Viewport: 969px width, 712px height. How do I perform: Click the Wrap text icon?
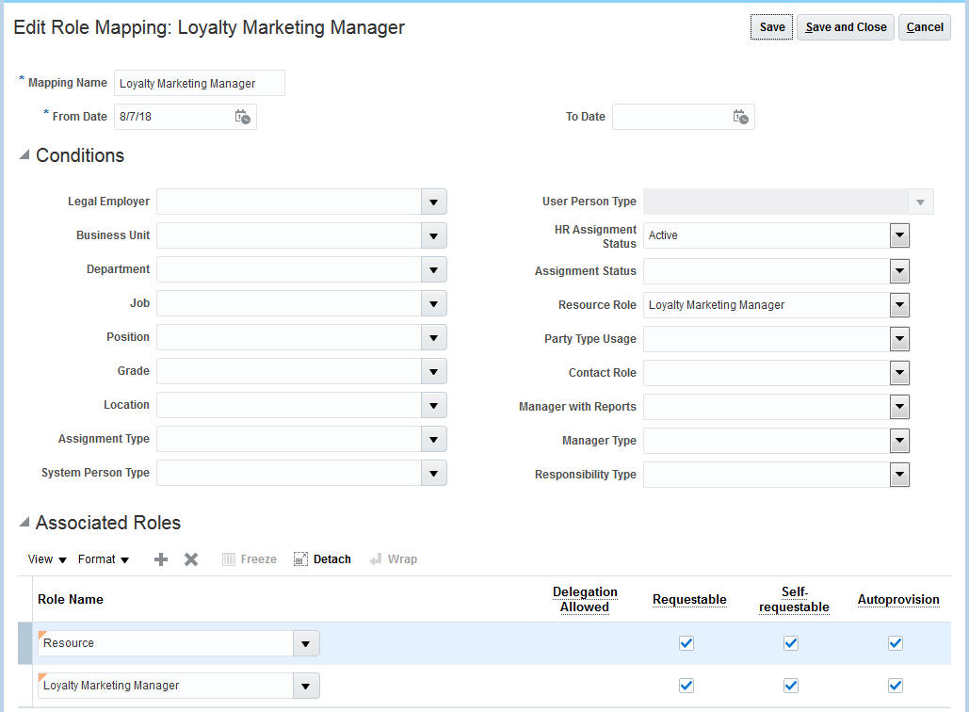point(376,559)
